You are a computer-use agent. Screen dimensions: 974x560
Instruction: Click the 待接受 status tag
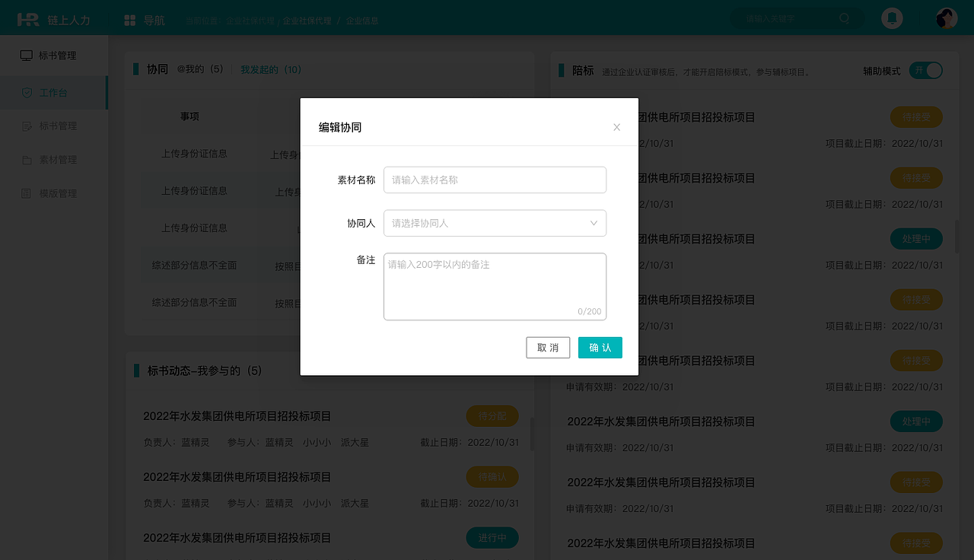(x=916, y=116)
